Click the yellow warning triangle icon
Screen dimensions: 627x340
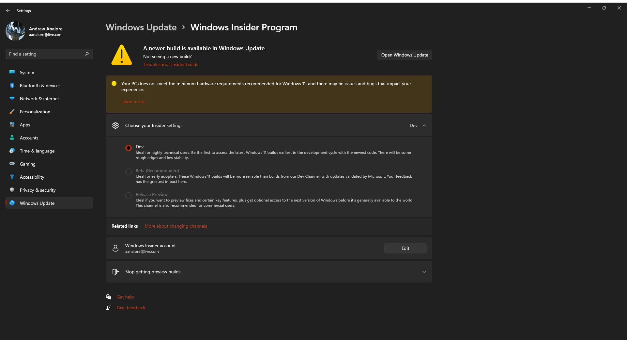tap(122, 55)
